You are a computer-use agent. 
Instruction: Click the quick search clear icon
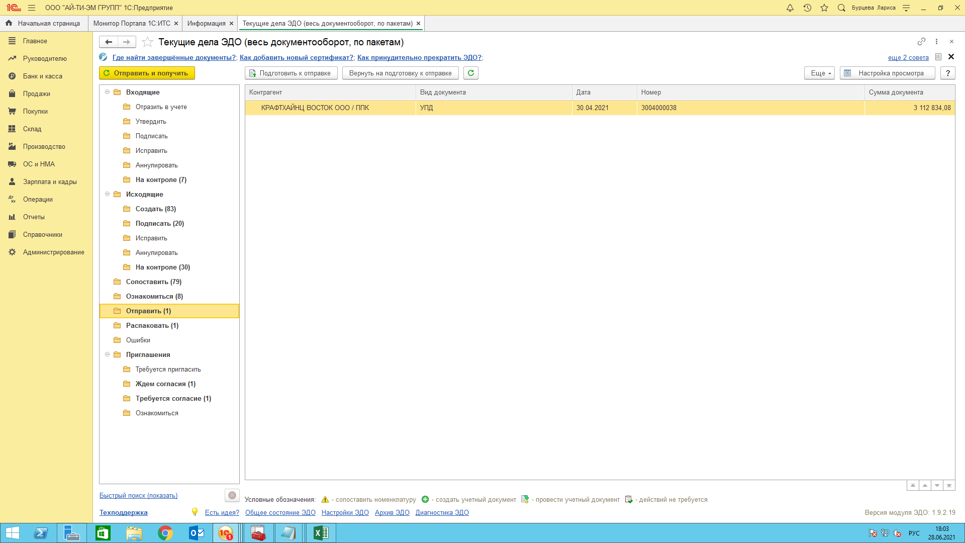point(232,495)
